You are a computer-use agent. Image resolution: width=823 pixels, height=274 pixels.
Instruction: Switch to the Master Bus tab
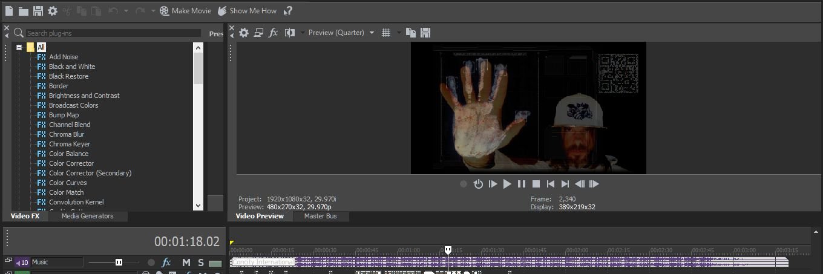(321, 216)
